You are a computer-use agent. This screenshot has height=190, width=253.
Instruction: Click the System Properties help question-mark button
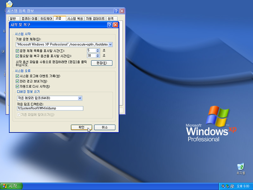(116, 11)
